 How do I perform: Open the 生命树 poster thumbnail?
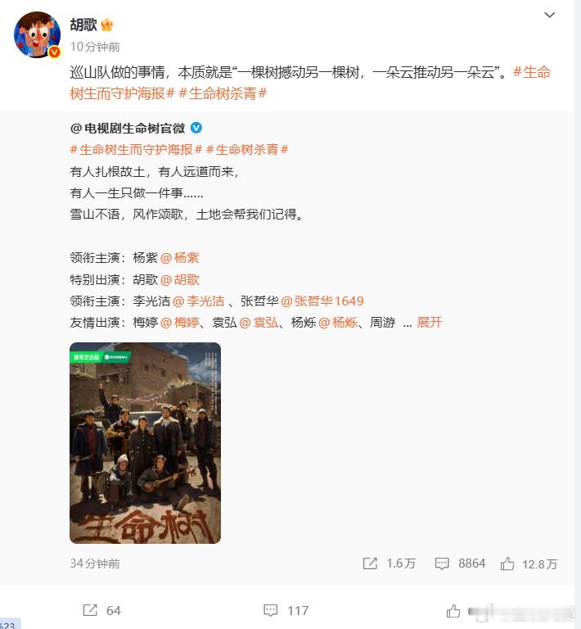pos(145,443)
